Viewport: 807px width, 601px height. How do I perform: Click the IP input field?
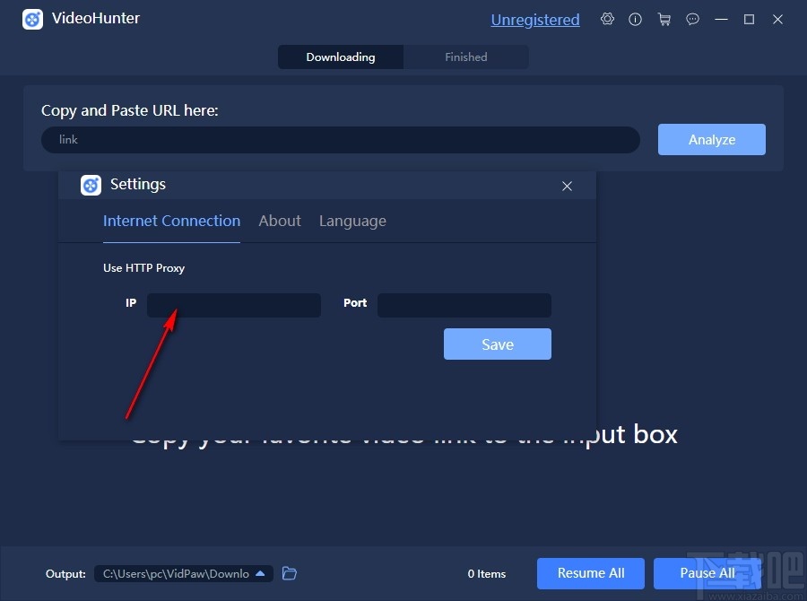[x=234, y=305]
